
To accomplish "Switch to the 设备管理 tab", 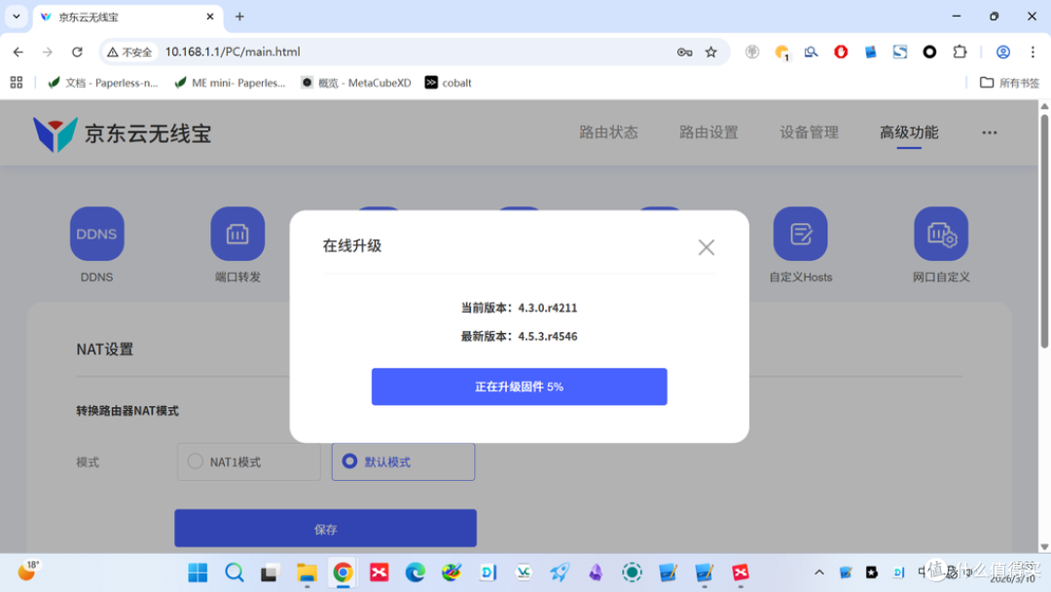I will click(809, 132).
